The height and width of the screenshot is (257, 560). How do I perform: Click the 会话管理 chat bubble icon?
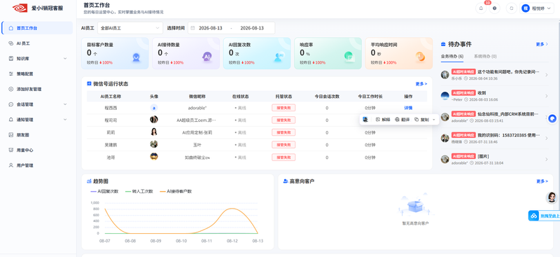10,104
